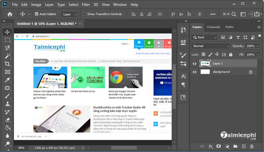Select the Dodge tool
This screenshot has height=152, width=264.
point(7,144)
